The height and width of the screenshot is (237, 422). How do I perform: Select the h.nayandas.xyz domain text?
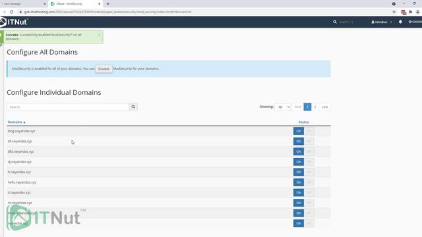coord(19,172)
